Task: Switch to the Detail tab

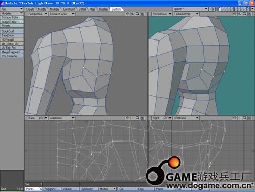Action: (82, 9)
